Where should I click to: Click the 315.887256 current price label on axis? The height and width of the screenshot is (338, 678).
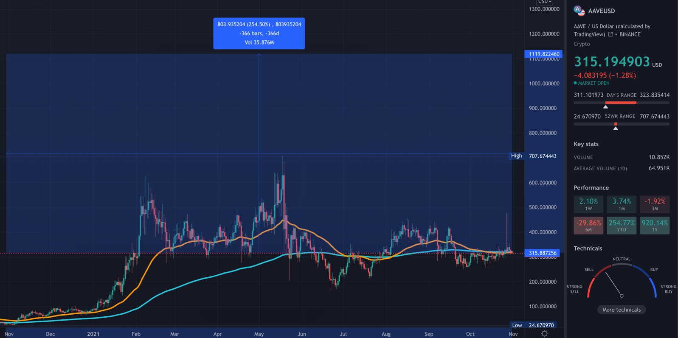point(543,253)
